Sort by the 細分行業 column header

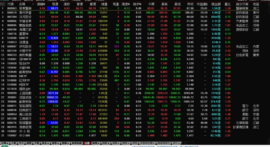(x=242, y=4)
